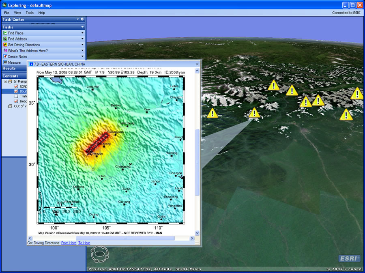Click the popup scroll-down arrow
Image resolution: width=365 pixels, height=273 pixels.
pos(197,233)
